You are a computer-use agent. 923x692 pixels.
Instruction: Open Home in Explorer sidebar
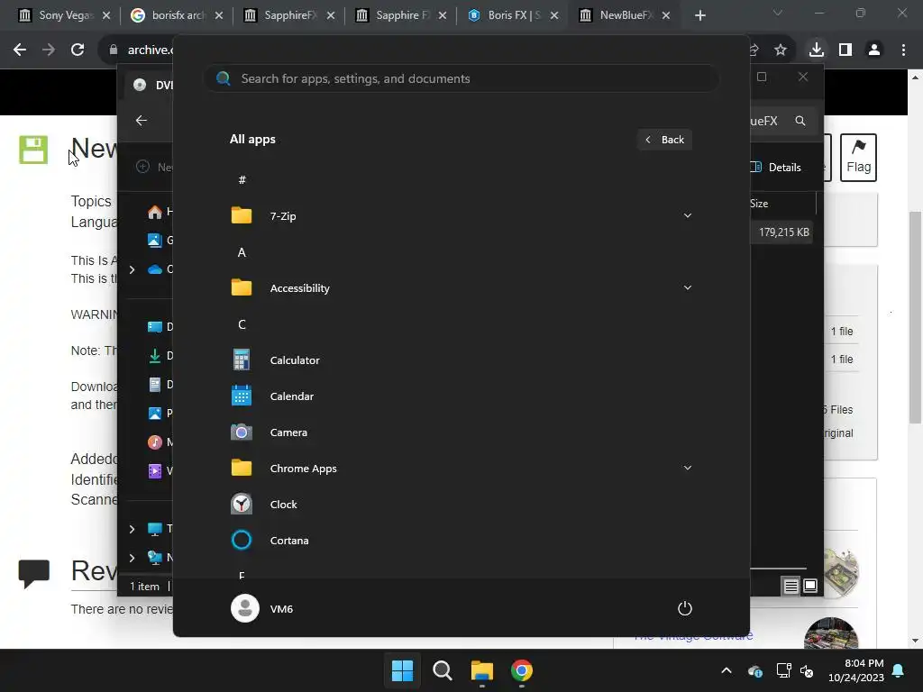click(159, 211)
